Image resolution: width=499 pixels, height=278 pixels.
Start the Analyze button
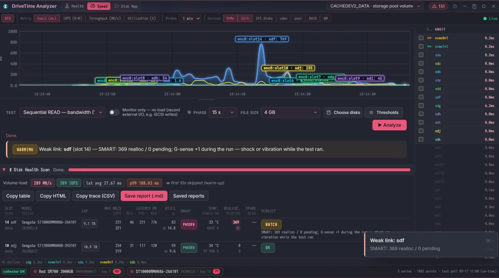(389, 125)
